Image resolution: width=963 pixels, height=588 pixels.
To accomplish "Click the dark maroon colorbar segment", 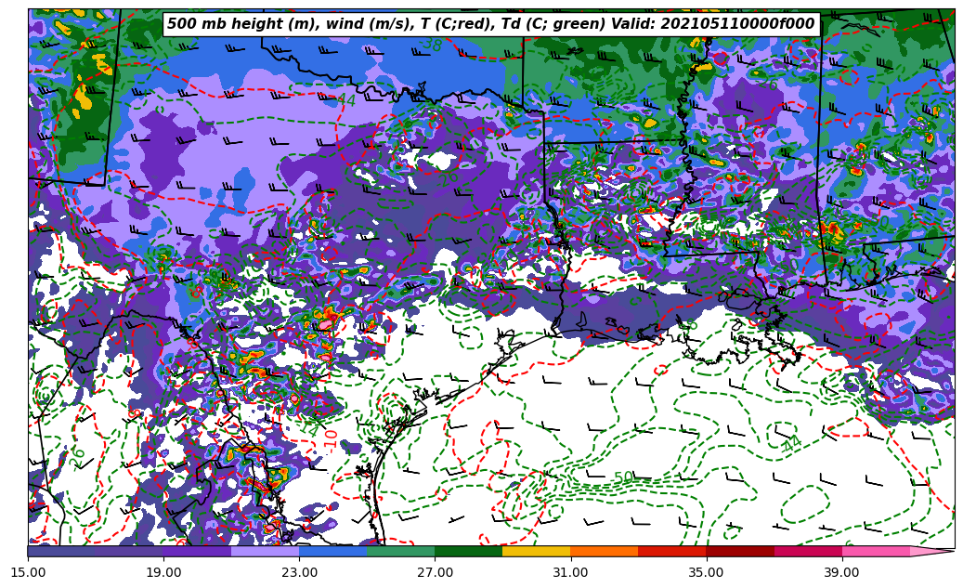I will click(740, 551).
